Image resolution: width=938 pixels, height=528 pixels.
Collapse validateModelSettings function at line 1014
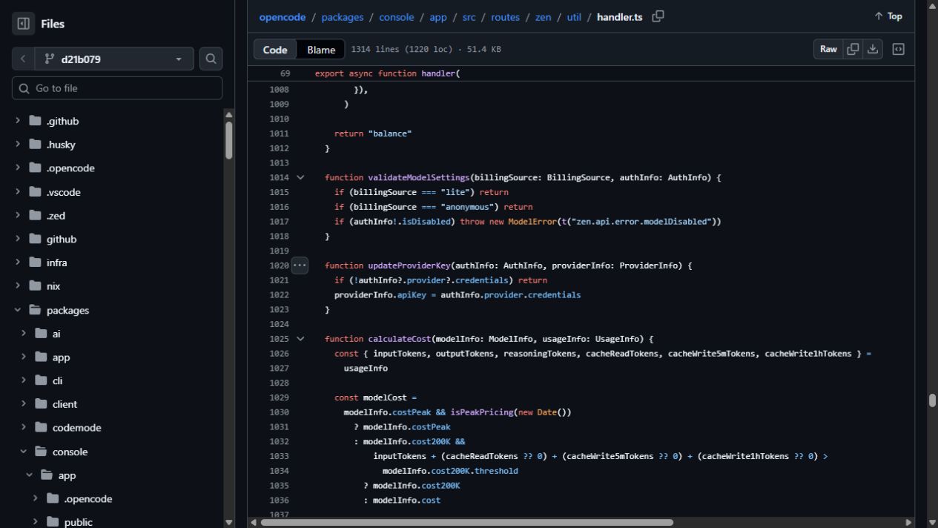(x=300, y=177)
